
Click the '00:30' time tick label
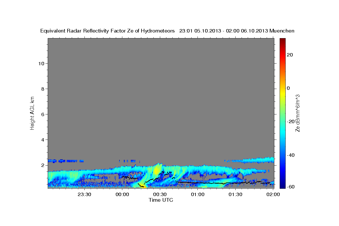tap(160, 194)
